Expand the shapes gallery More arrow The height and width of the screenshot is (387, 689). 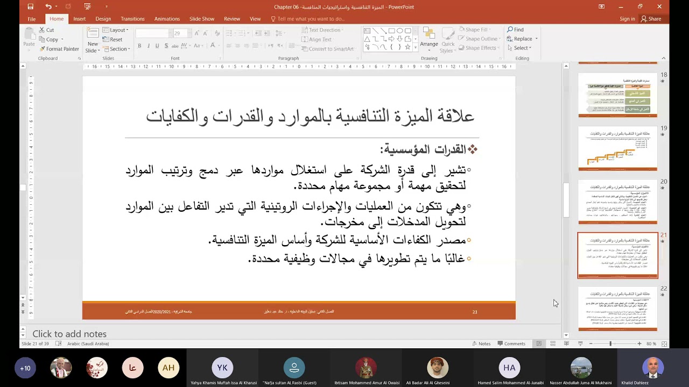click(x=415, y=47)
